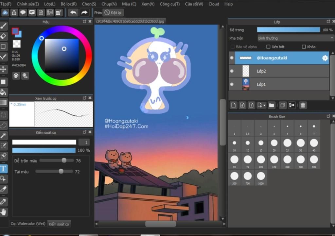Hide the Lớp1 layer
The image size is (335, 236).
pos(232,84)
